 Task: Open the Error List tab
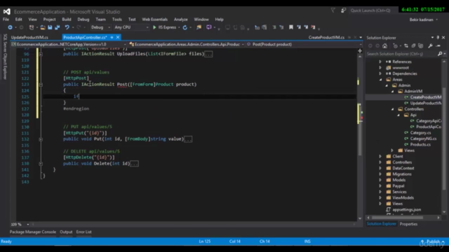(84, 232)
